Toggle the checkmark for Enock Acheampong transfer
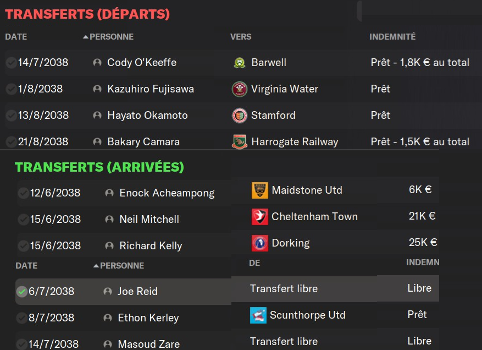The width and height of the screenshot is (482, 350). [x=23, y=193]
